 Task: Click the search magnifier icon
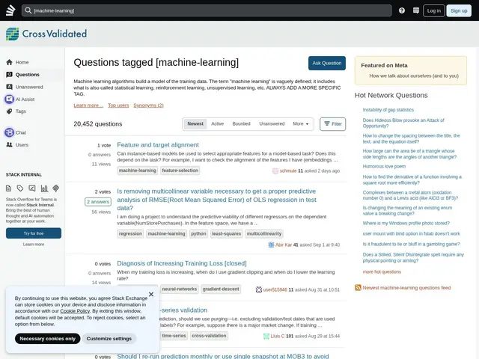[x=28, y=10]
